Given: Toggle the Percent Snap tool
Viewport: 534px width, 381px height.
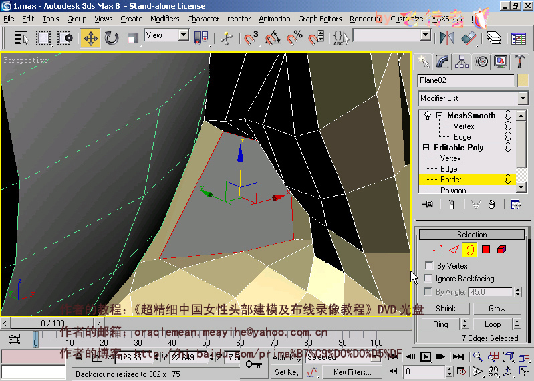Looking at the screenshot, I should point(295,38).
